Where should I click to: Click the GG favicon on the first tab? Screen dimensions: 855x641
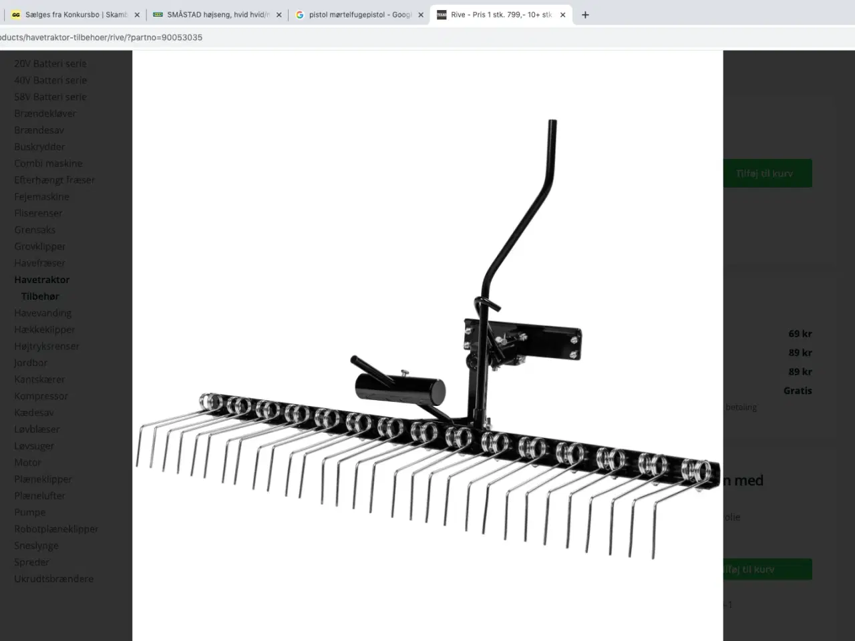pos(16,15)
